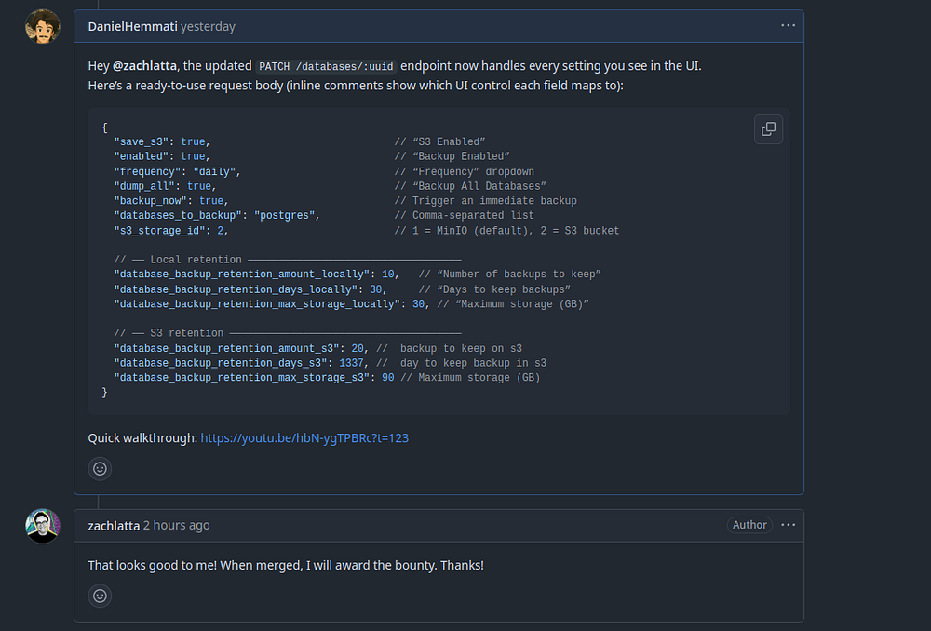Screen dimensions: 931x631
Task: Open the zachlatta username link
Action: click(114, 526)
